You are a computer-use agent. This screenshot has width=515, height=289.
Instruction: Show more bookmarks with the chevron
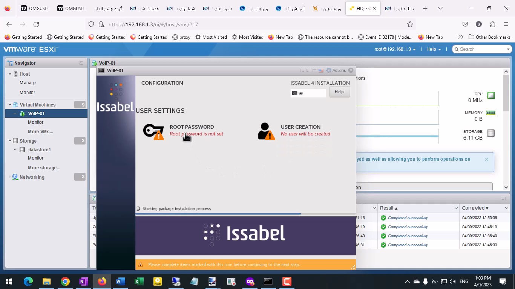(460, 37)
